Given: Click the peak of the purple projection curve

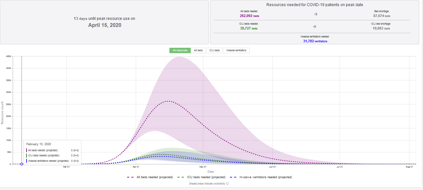Looking at the screenshot, I should (168, 101).
